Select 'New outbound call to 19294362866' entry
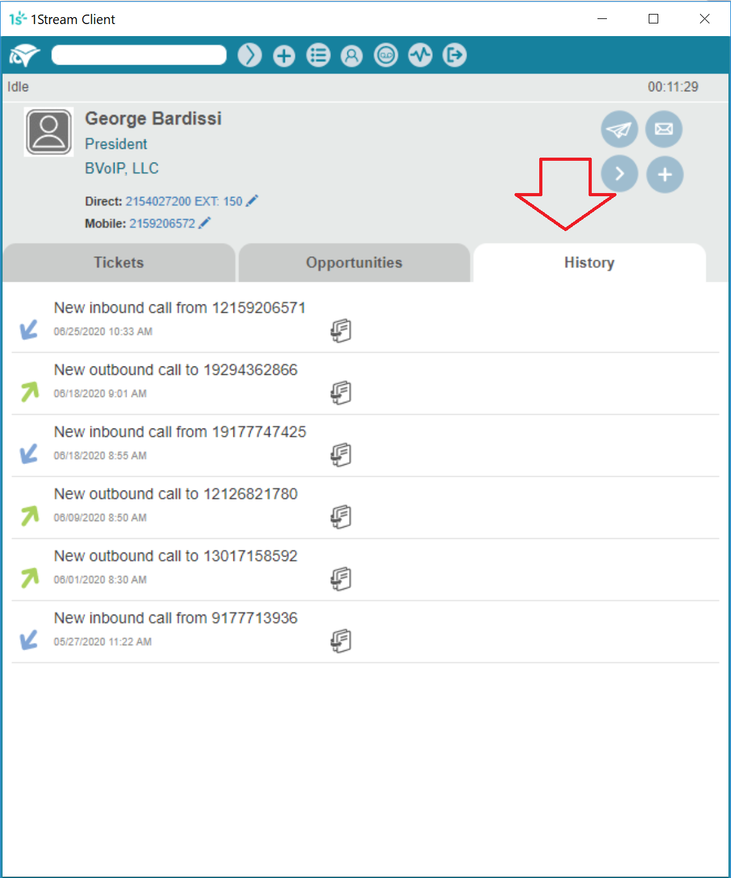The height and width of the screenshot is (878, 731). tap(176, 370)
